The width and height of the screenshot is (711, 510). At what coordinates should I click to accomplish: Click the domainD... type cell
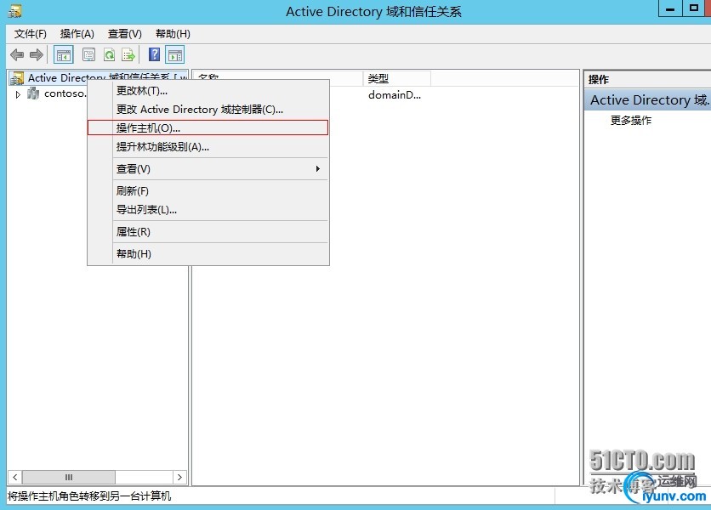point(395,94)
